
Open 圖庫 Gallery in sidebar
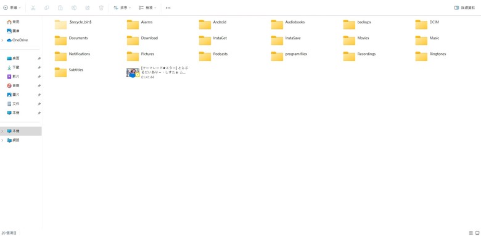point(13,31)
